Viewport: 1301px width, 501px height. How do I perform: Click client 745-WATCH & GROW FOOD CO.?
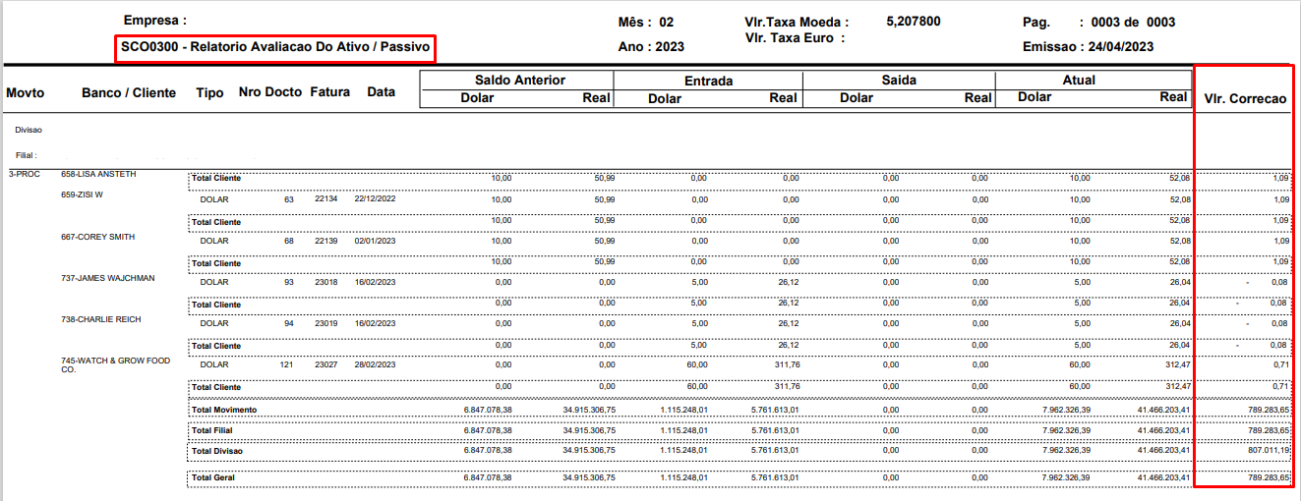pos(115,365)
